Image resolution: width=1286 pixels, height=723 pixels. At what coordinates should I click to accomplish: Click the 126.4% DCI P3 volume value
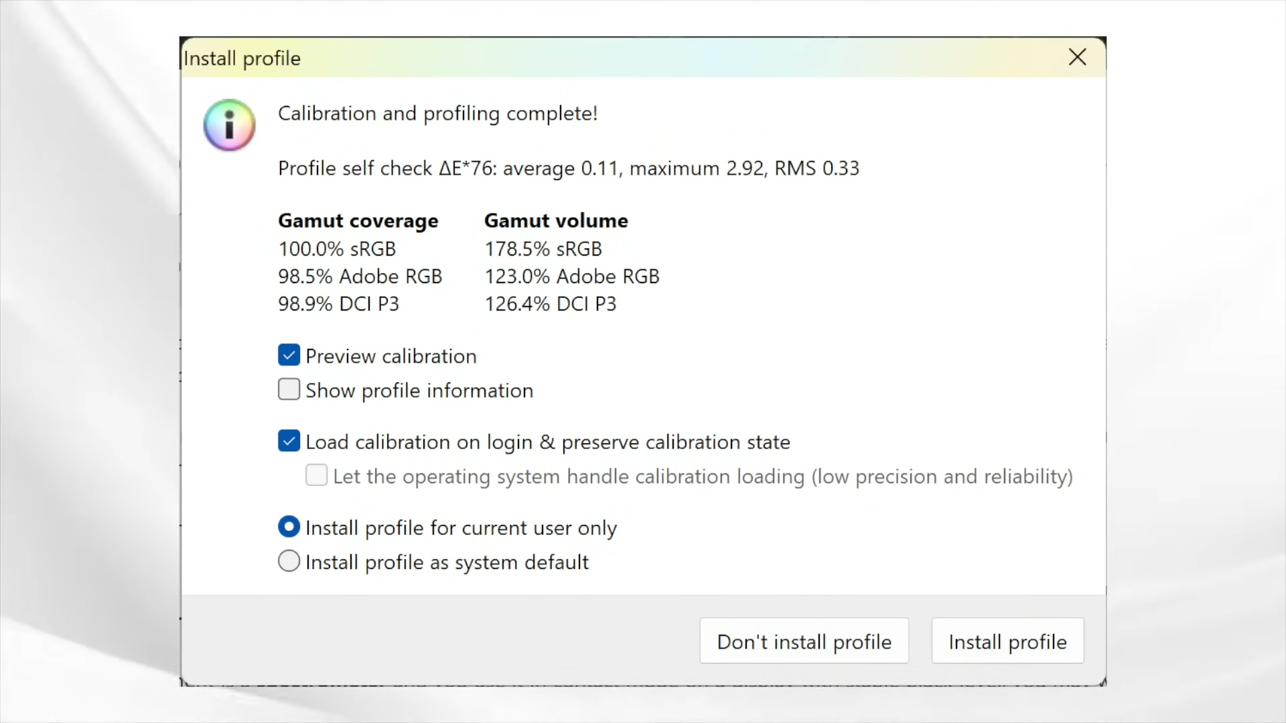pyautogui.click(x=550, y=304)
